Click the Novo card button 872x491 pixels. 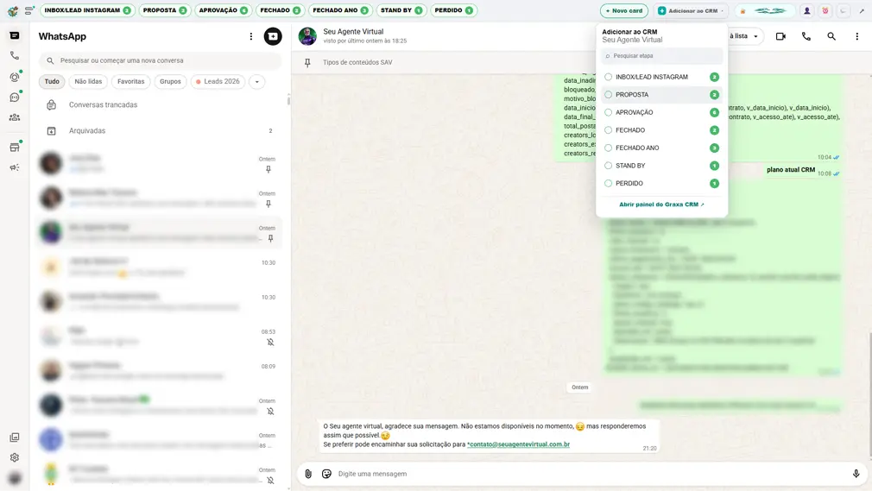[624, 10]
